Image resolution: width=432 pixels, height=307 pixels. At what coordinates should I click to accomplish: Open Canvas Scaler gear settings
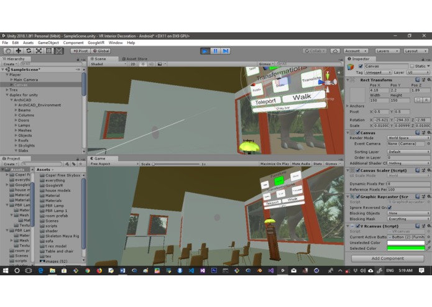pos(429,170)
